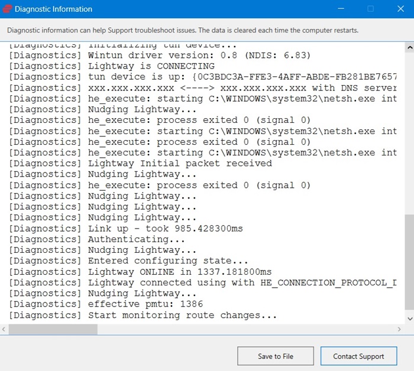The width and height of the screenshot is (414, 371).
Task: Click the vertical scrollbar down arrow
Action: pyautogui.click(x=409, y=319)
